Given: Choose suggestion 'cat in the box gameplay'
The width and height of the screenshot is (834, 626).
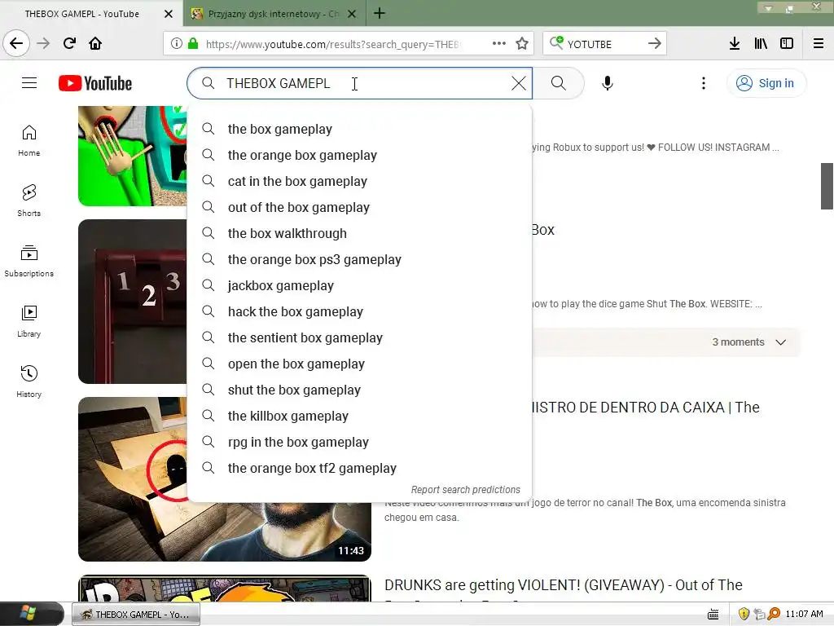Looking at the screenshot, I should coord(359,182).
